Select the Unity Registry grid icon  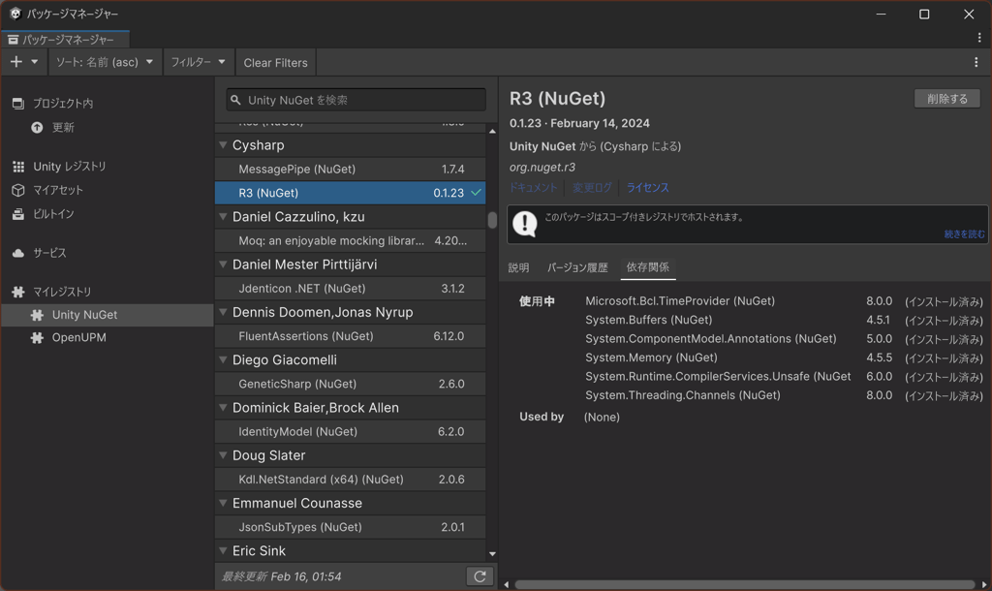pos(19,166)
